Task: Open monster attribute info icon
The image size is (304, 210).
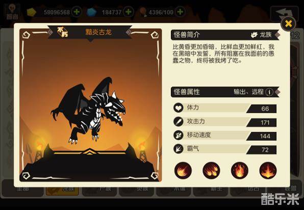Action: click(x=269, y=92)
